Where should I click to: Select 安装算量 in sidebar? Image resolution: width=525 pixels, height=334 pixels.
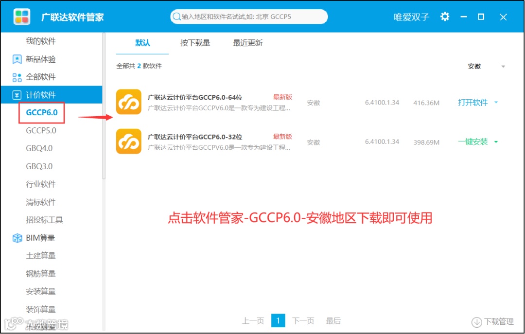point(41,291)
